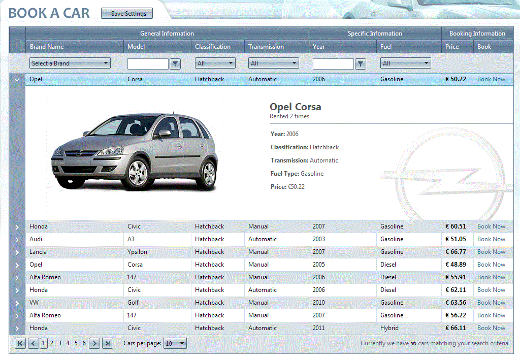Book the Lancia Ypsilon at € 66.77
520x359 pixels.
pos(491,252)
